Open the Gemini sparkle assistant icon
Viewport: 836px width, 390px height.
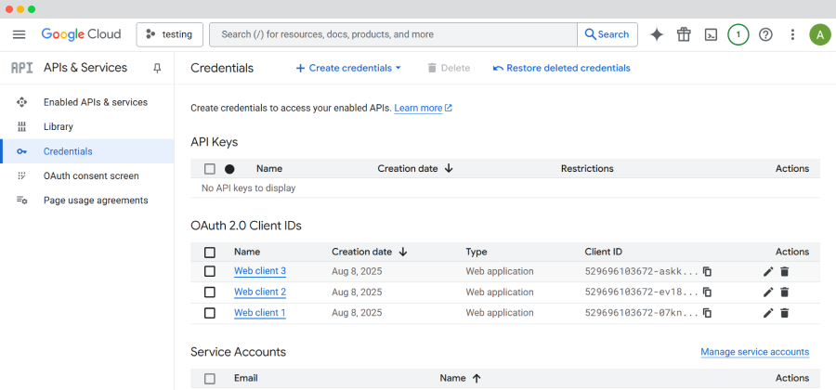657,34
